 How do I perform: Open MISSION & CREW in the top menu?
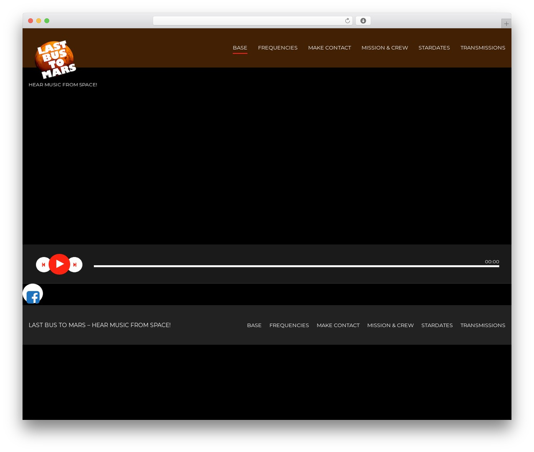[385, 48]
